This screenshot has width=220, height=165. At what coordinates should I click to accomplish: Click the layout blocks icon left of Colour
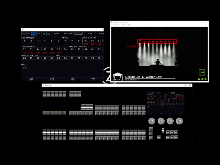(x=48, y=34)
